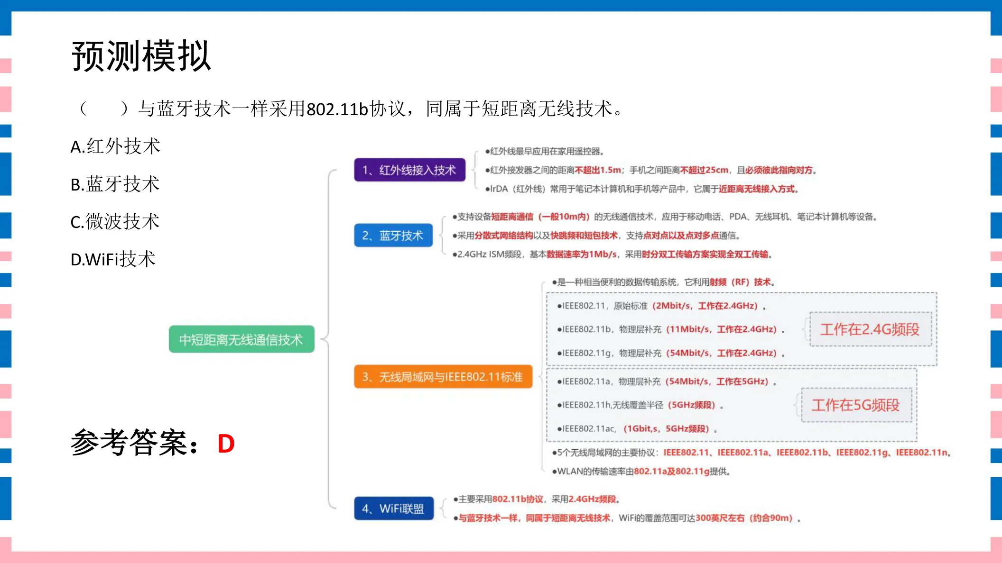Click the dark blue 4、WiFi联盟 node
1002x563 pixels.
pos(394,509)
